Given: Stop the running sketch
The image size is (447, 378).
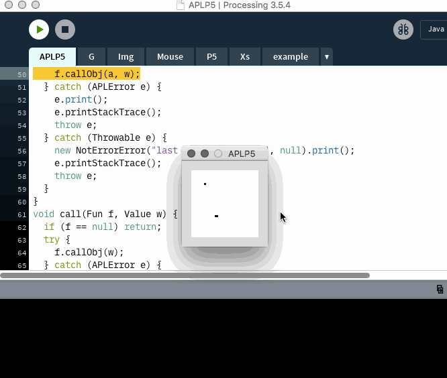Looking at the screenshot, I should tap(65, 29).
